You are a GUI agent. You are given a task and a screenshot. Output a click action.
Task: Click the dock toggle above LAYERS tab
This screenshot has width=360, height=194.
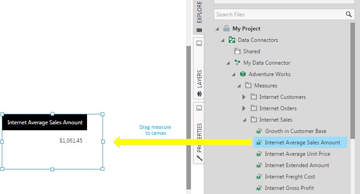click(199, 43)
